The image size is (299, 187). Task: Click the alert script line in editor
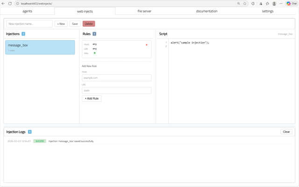pyautogui.click(x=190, y=43)
